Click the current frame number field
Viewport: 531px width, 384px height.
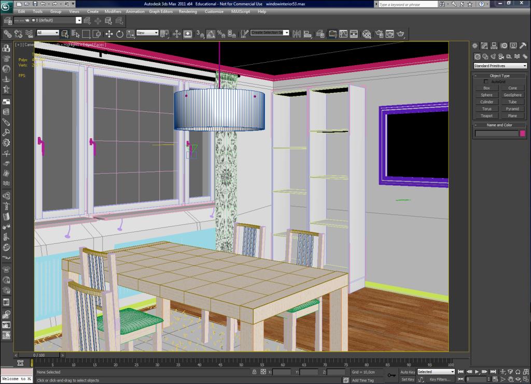(x=477, y=379)
